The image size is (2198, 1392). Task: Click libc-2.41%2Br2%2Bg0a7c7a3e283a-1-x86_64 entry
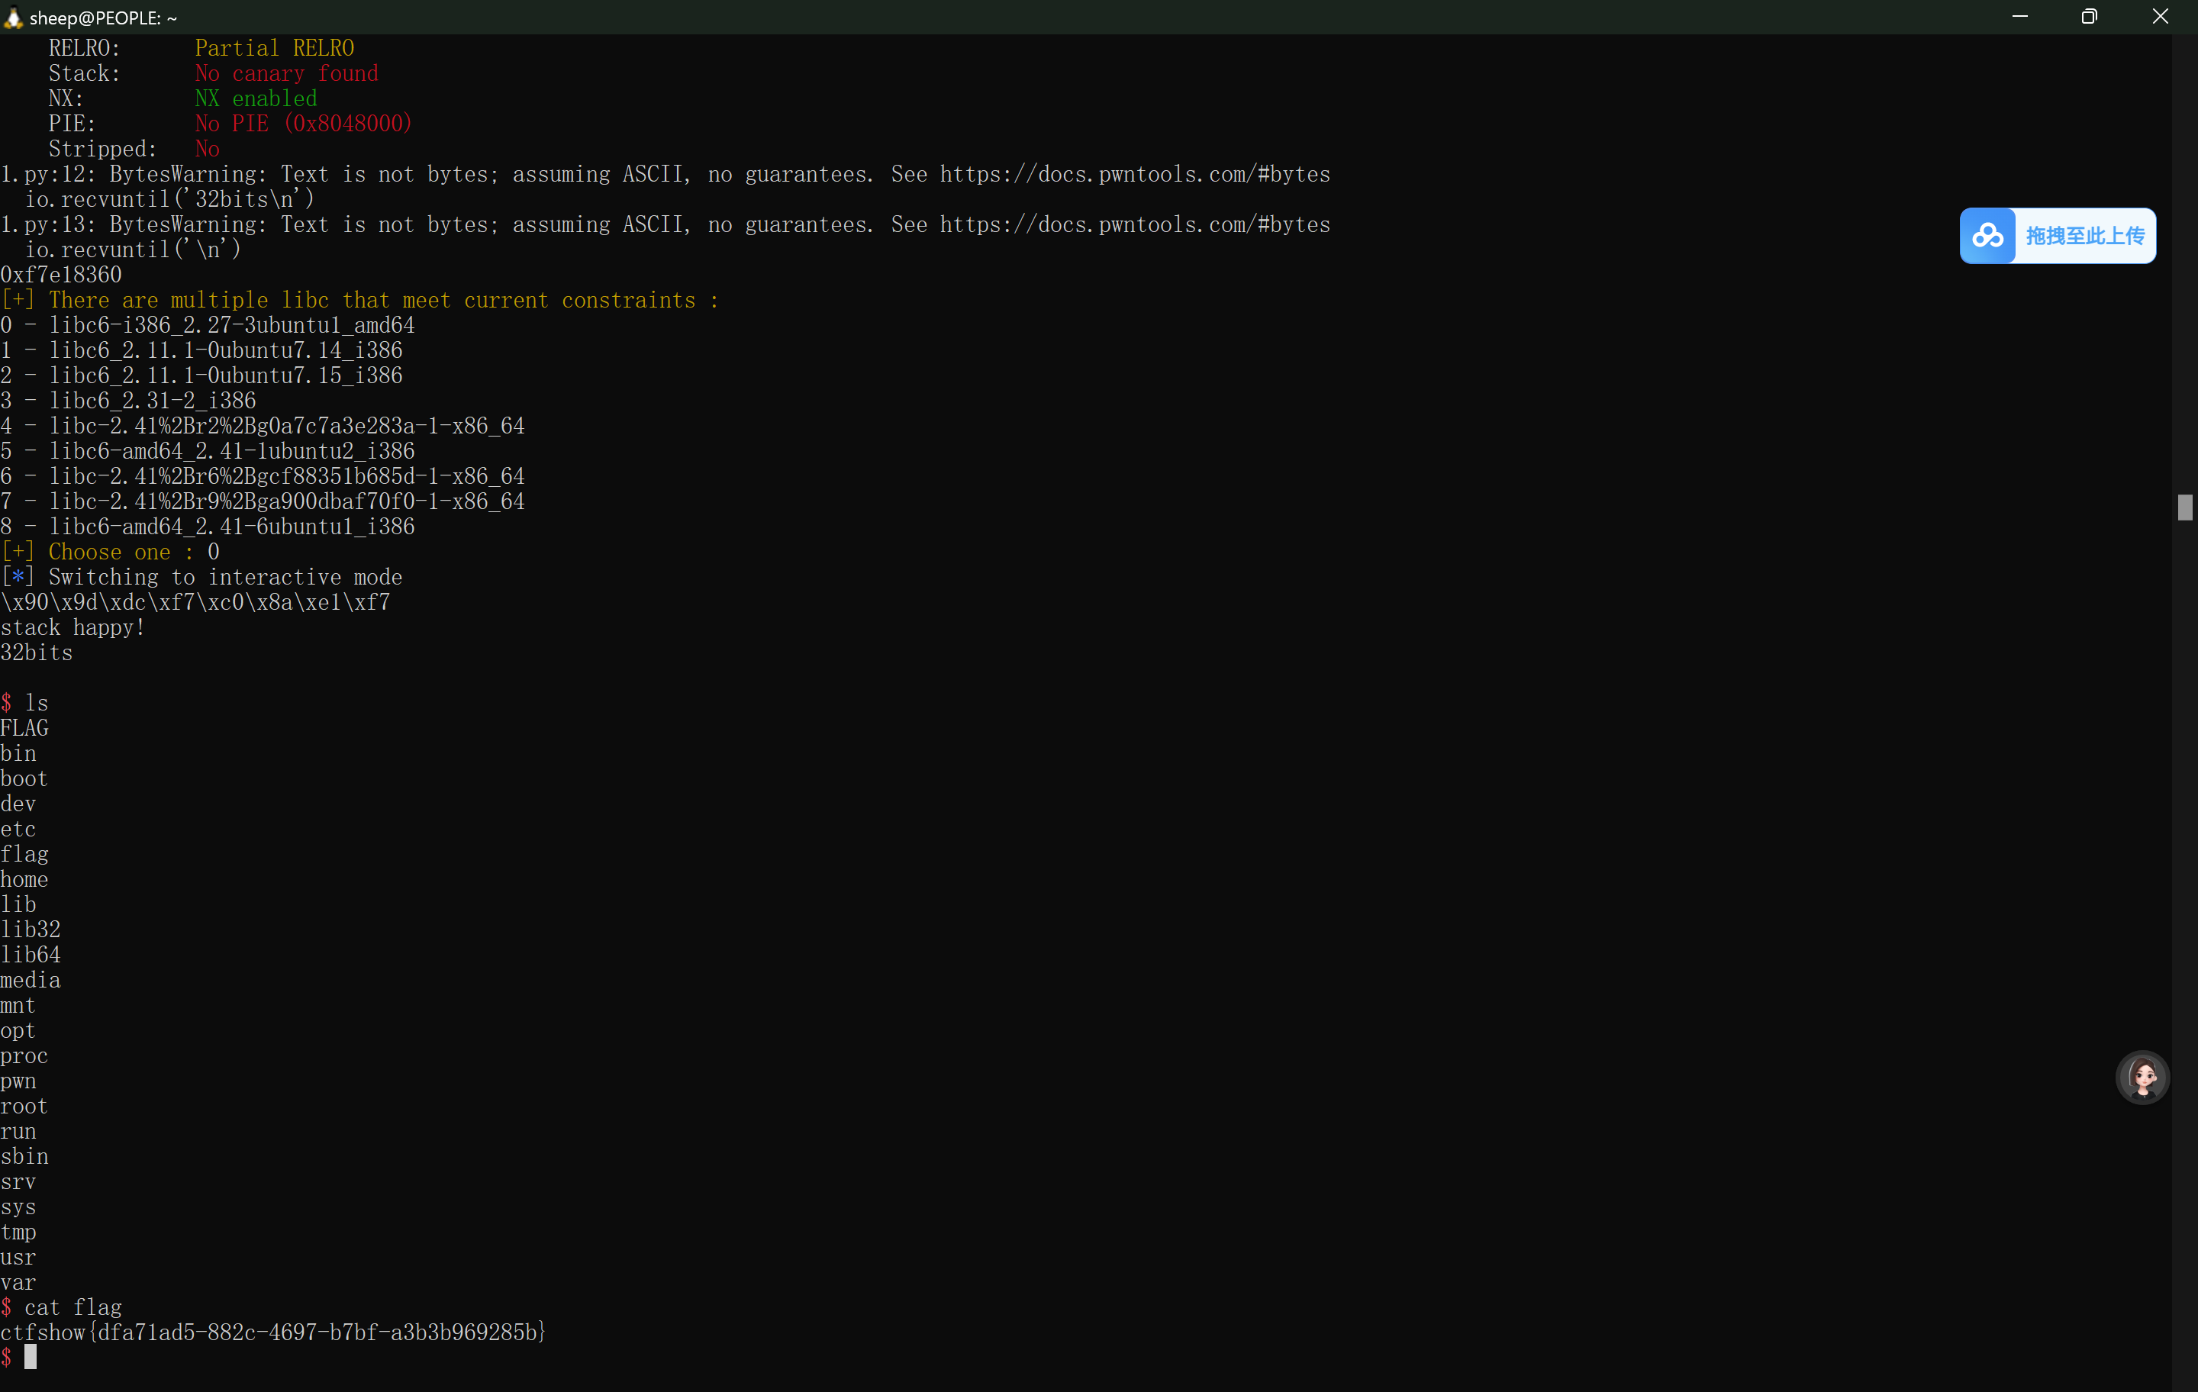[287, 427]
